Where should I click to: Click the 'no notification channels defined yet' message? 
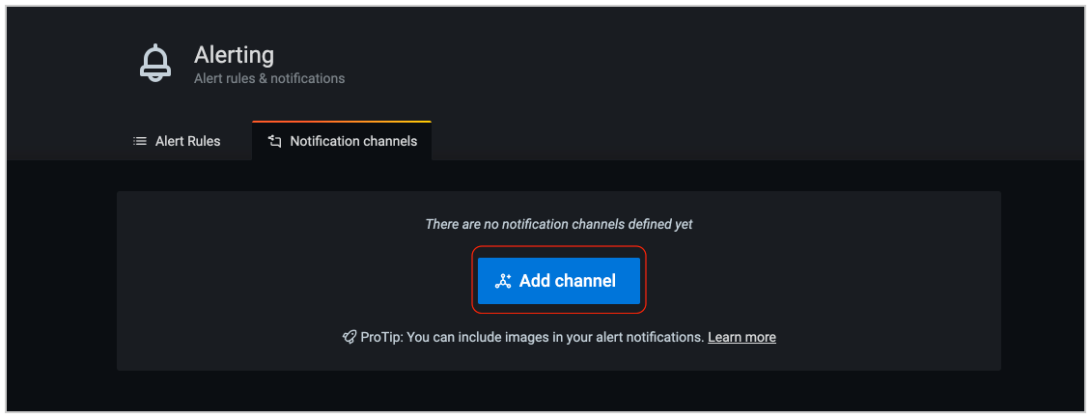559,224
